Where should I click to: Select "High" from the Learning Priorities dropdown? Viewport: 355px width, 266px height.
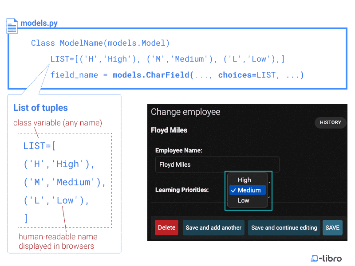click(245, 180)
